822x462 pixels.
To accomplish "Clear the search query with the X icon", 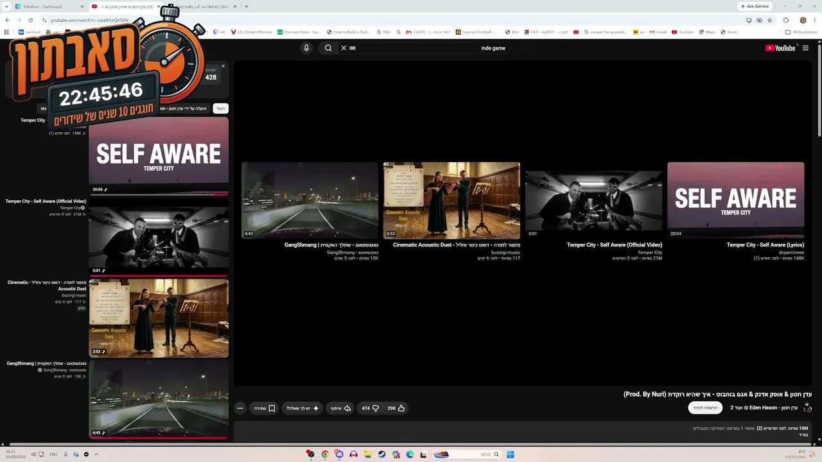I will click(344, 48).
